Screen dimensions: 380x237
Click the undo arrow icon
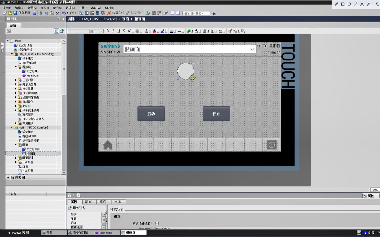[x=64, y=13]
